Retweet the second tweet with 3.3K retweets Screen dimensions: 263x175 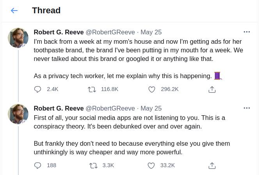[93, 165]
